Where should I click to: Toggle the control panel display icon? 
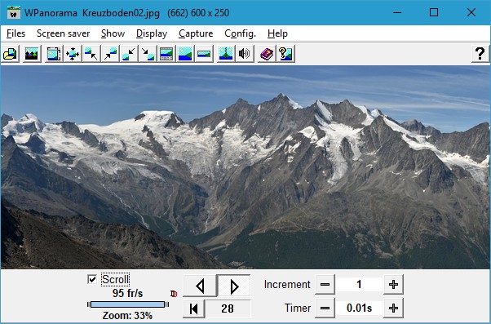pos(166,54)
